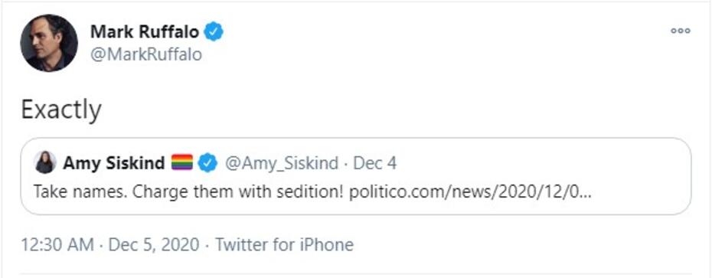Viewport: 712px width, 278px height.
Task: Click Amy Siskind's blue verified checkmark
Action: [208, 163]
